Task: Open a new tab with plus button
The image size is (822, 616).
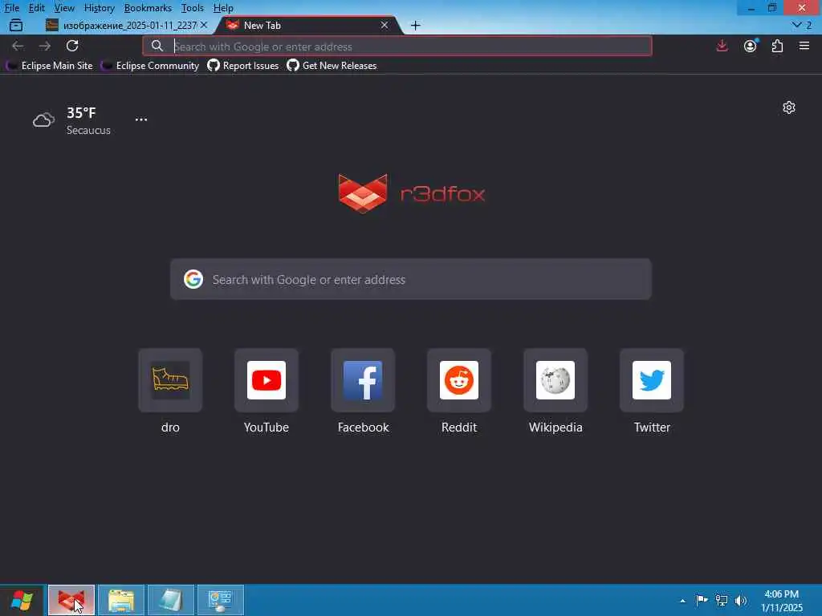Action: (415, 25)
